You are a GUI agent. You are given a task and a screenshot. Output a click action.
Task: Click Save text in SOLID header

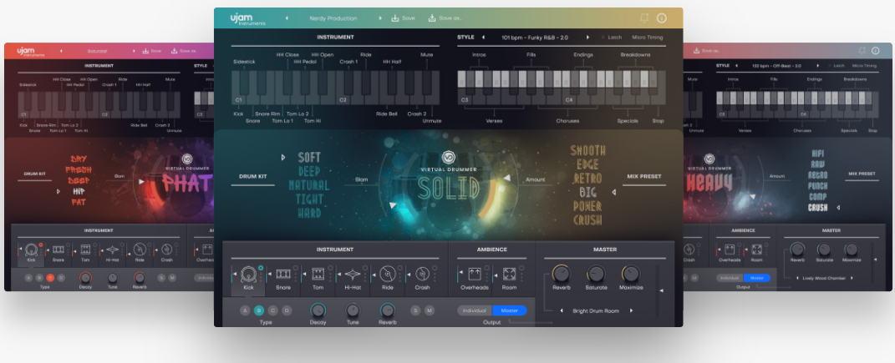point(408,18)
